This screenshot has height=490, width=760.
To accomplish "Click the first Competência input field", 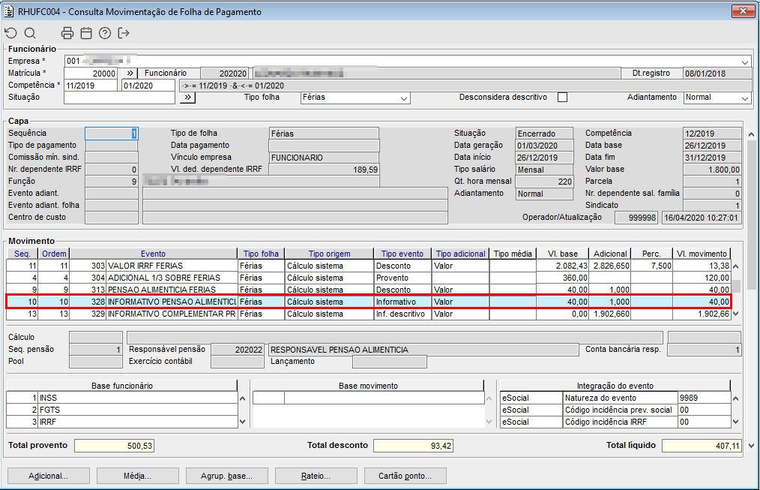I will coord(91,86).
